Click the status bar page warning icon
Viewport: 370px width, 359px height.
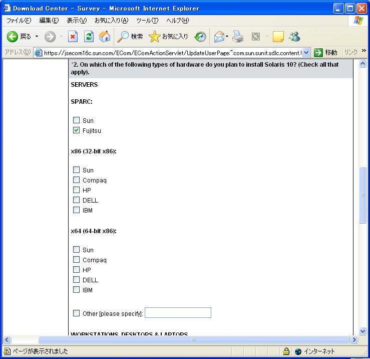pos(7,351)
